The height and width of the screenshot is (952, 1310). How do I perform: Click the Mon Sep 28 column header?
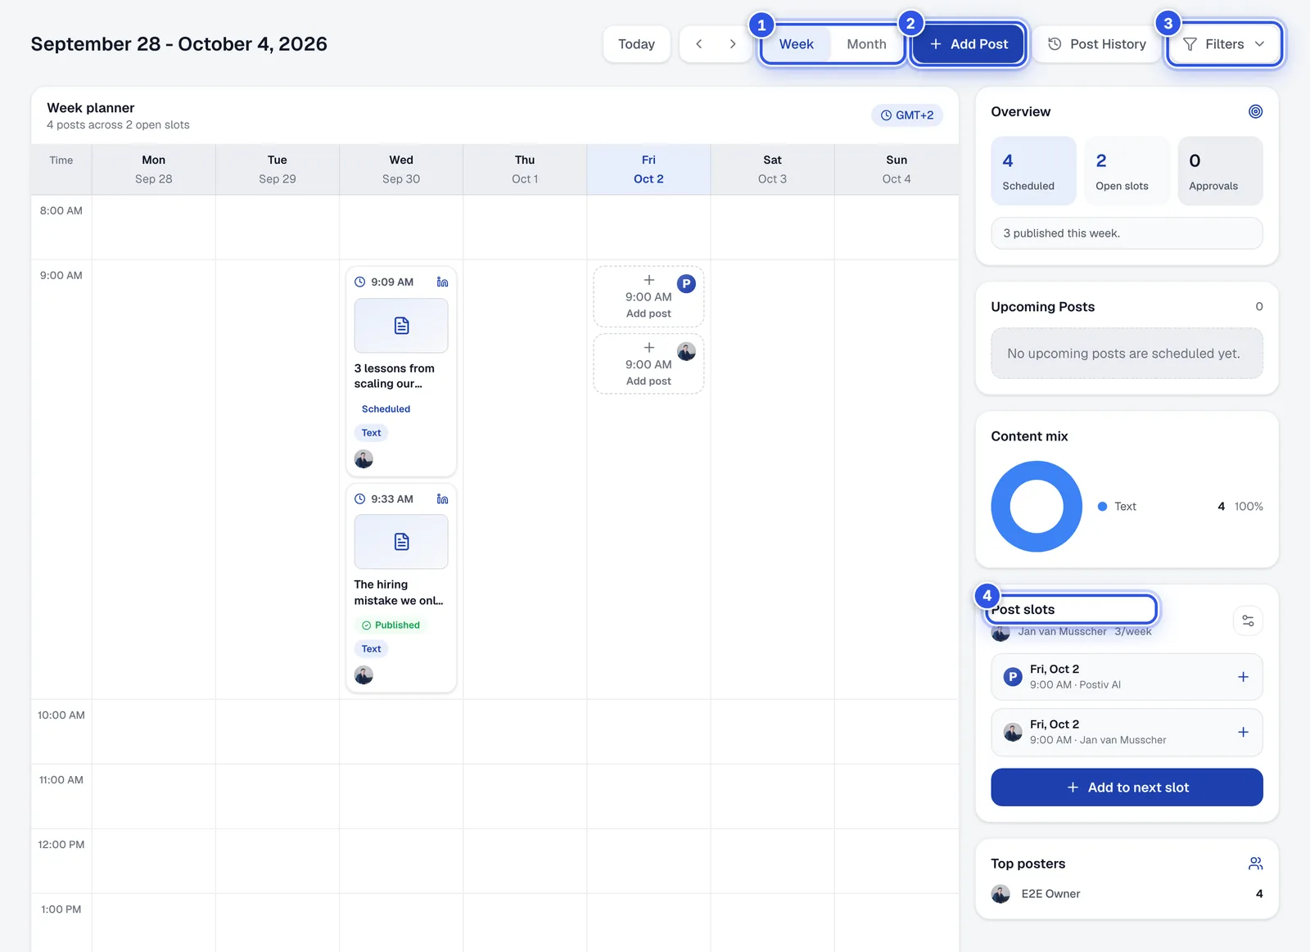tap(154, 169)
